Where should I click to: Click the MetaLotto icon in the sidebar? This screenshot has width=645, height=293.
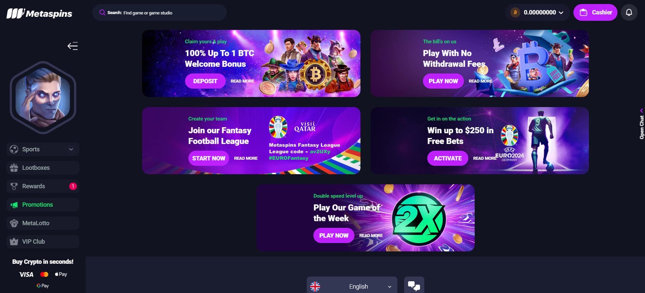point(14,223)
